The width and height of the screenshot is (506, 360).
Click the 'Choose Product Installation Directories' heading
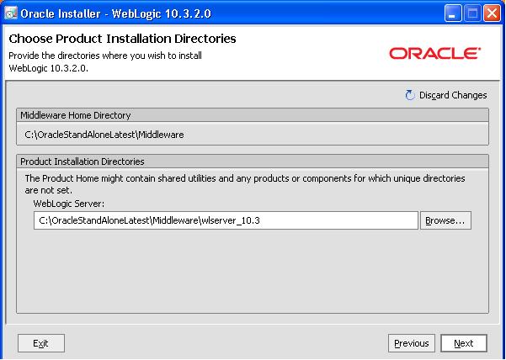(122, 39)
